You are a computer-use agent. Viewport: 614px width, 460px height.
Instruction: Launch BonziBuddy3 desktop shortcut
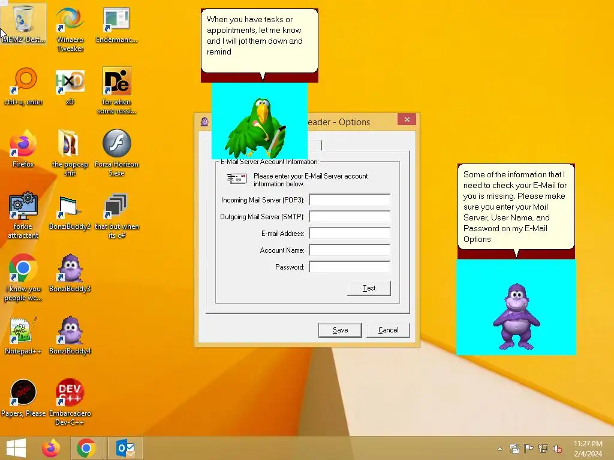tap(70, 273)
